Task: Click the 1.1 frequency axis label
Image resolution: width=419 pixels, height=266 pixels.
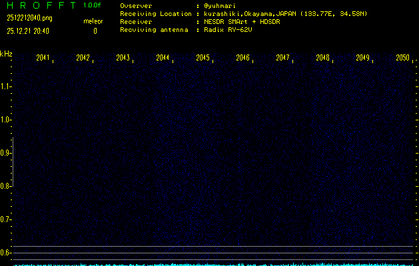Action: pos(6,86)
